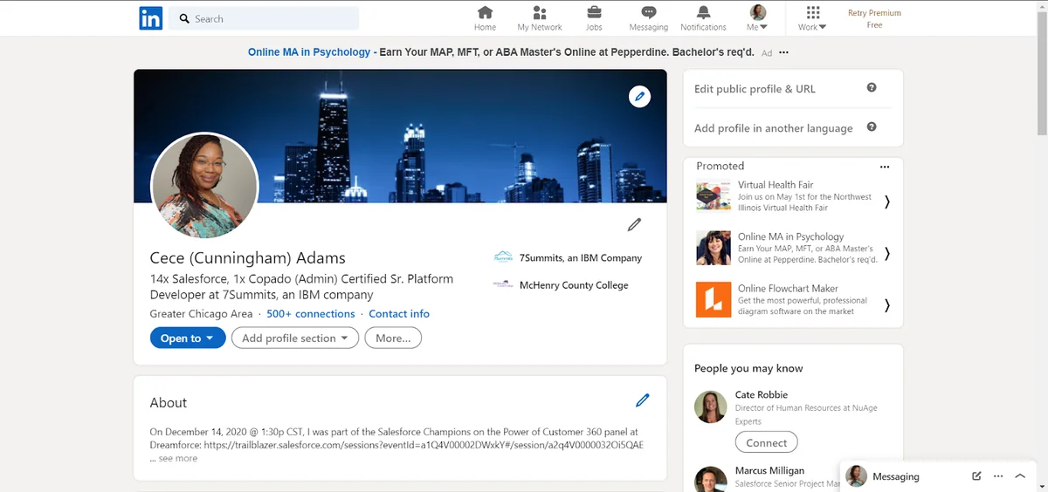Edit the About section pencil

pos(643,400)
